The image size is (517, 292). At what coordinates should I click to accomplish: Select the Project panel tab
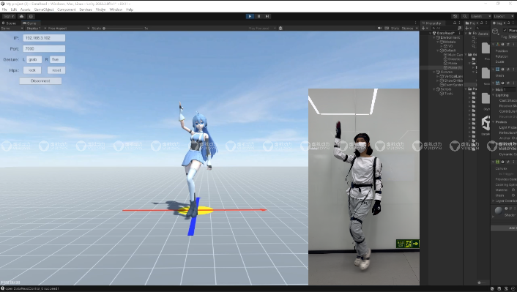(x=471, y=23)
